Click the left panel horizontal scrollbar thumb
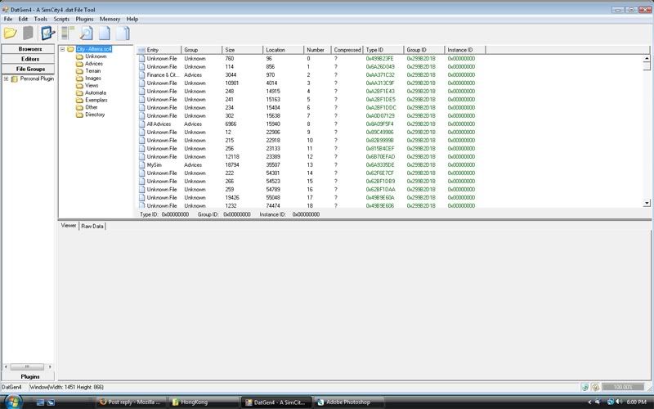 click(x=27, y=366)
